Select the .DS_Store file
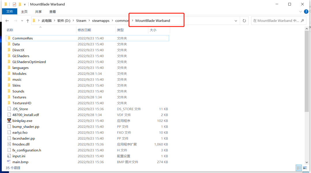 point(20,109)
